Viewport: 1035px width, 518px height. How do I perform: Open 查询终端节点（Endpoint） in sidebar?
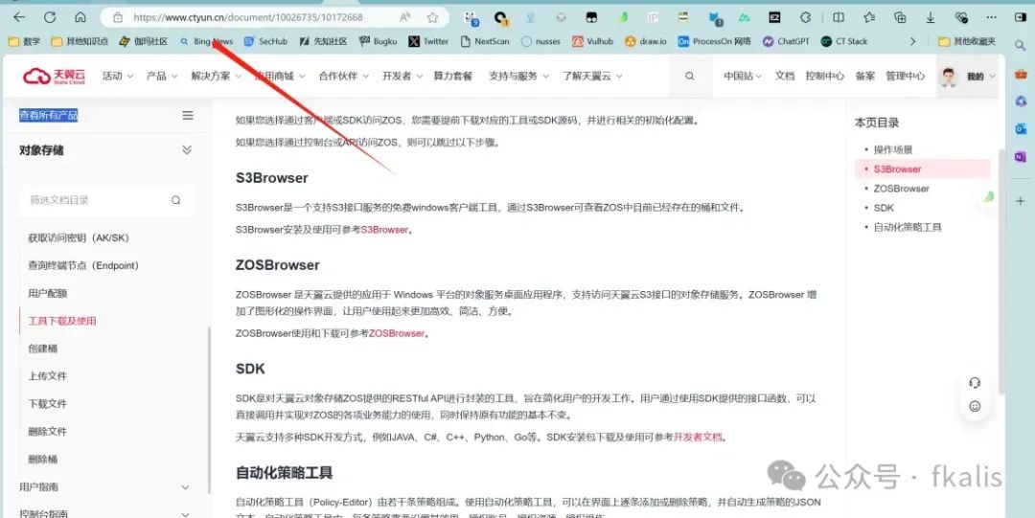click(x=83, y=265)
